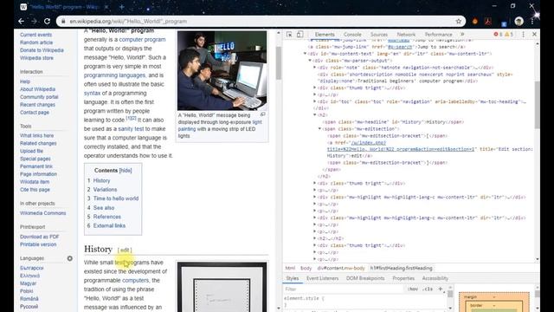
Task: Select the Event Listeners pane tab
Action: tap(322, 278)
